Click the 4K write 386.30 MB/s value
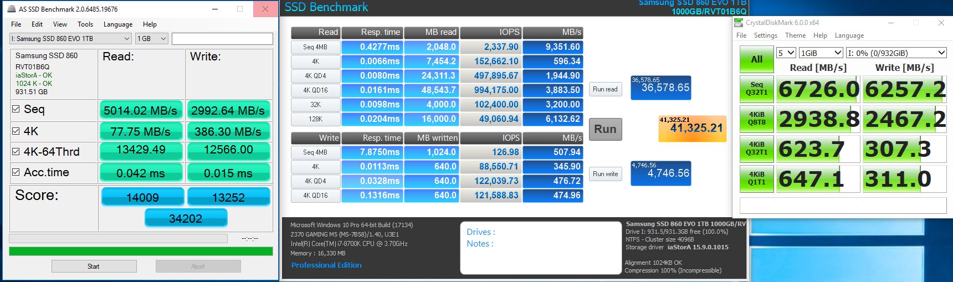 (228, 131)
